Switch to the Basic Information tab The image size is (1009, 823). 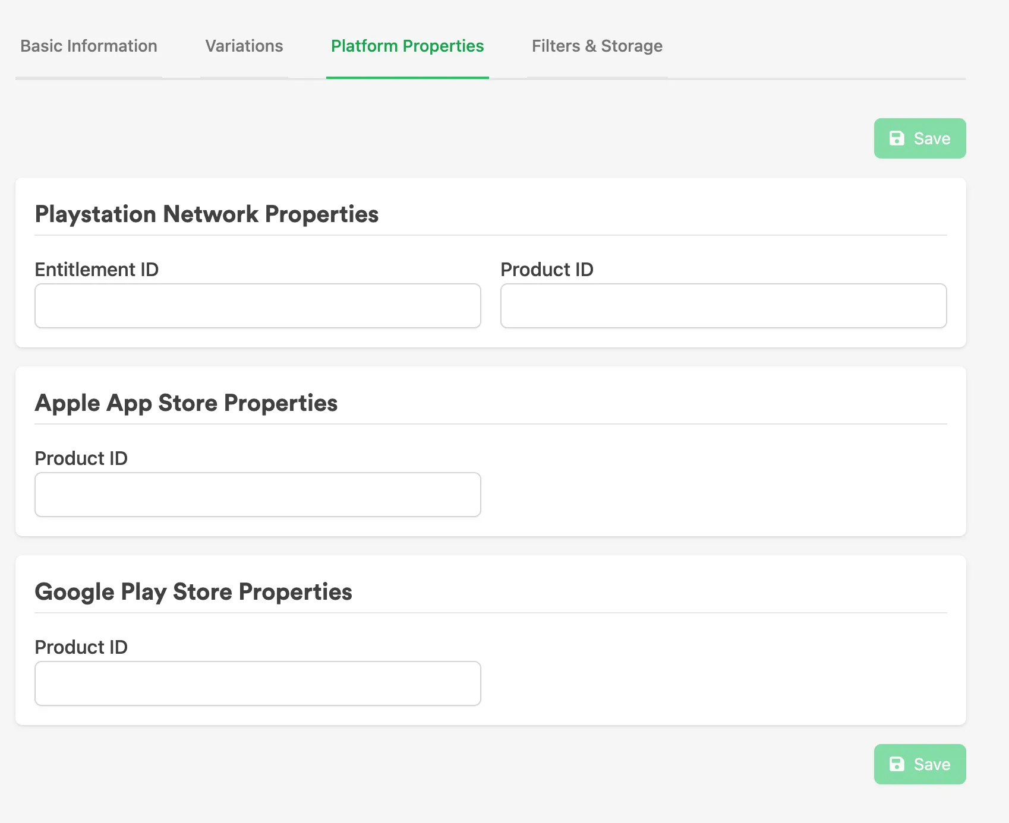[89, 46]
